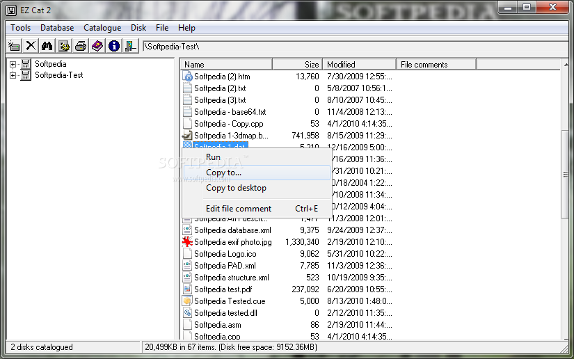This screenshot has width=574, height=359.
Task: Expand the Softpedia disk tree node
Action: 13,65
